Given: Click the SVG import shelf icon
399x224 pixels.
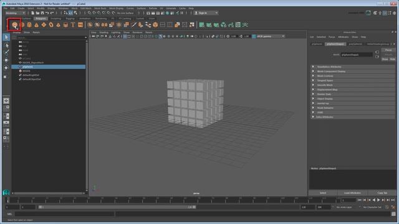Looking at the screenshot, I should [x=80, y=25].
